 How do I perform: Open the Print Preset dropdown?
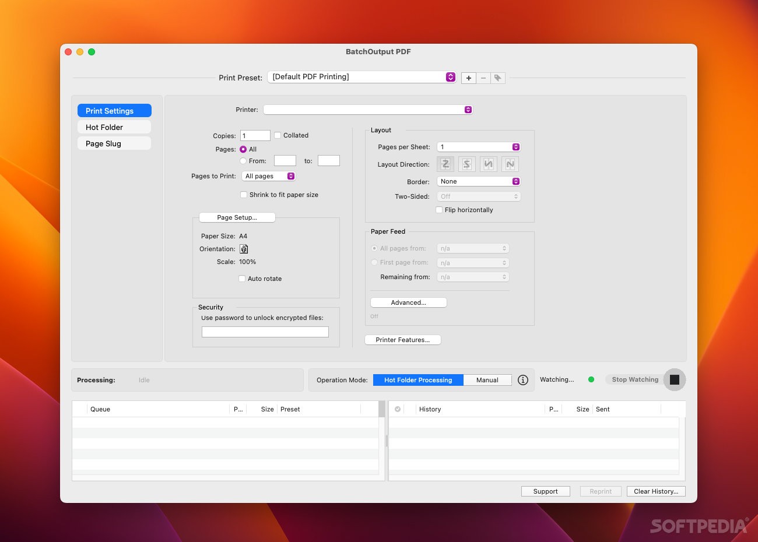coord(362,77)
